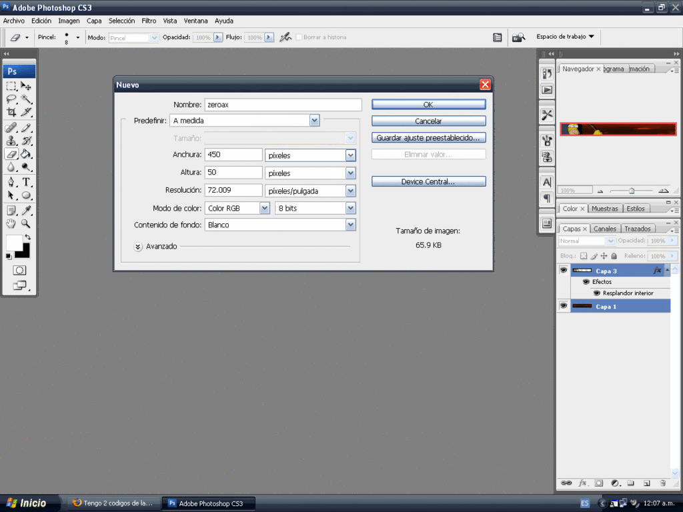Viewport: 683px width, 512px height.
Task: Hide Capa 3 using its eye icon
Action: pyautogui.click(x=564, y=270)
